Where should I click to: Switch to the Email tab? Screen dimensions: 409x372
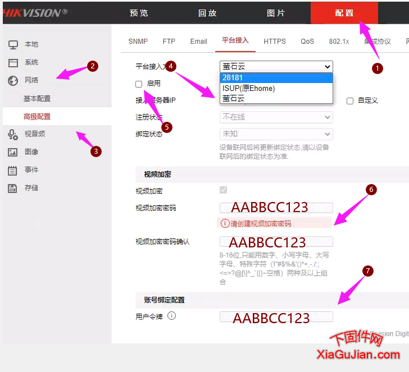point(198,42)
